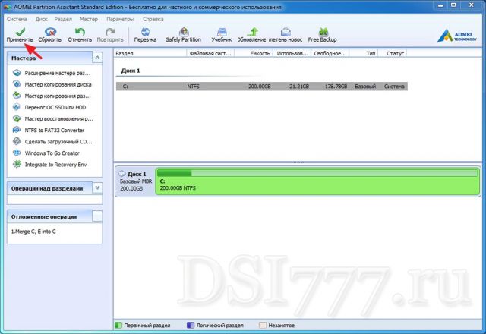Select the C: partition row in the list

(x=261, y=86)
